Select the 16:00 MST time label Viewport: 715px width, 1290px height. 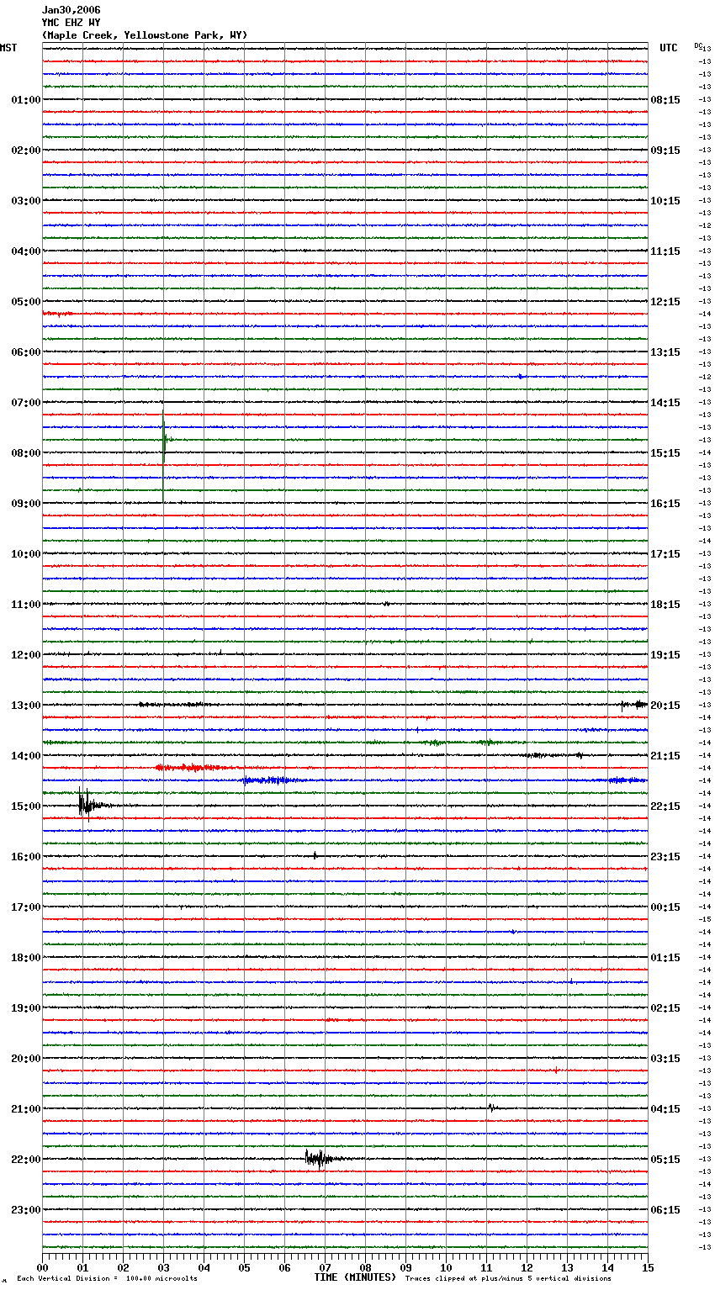[x=26, y=857]
